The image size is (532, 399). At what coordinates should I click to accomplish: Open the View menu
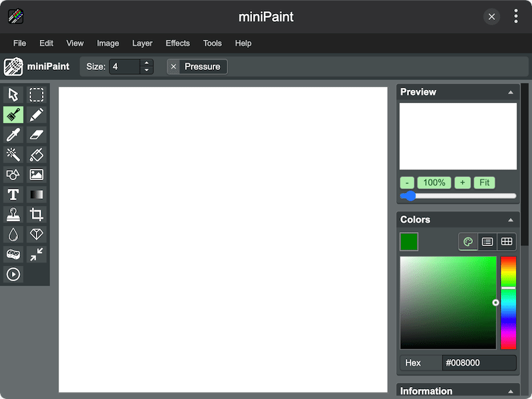[75, 43]
